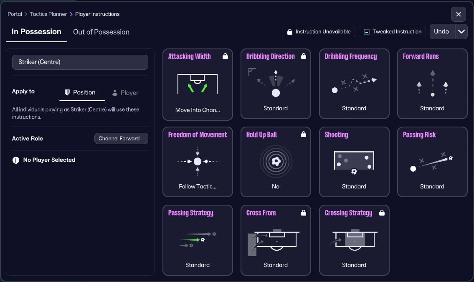This screenshot has width=474, height=282.
Task: Expand the Undo dropdown arrow
Action: pyautogui.click(x=461, y=31)
